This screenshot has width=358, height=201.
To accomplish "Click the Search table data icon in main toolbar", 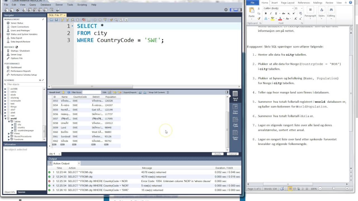I will coord(51,10).
